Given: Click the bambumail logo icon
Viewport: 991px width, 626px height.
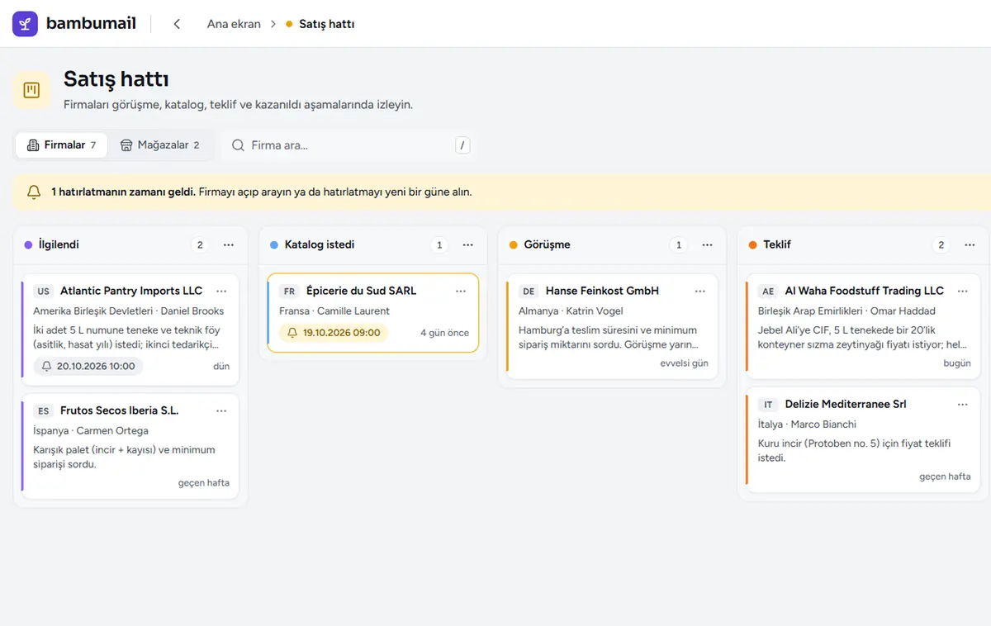Looking at the screenshot, I should 25,24.
